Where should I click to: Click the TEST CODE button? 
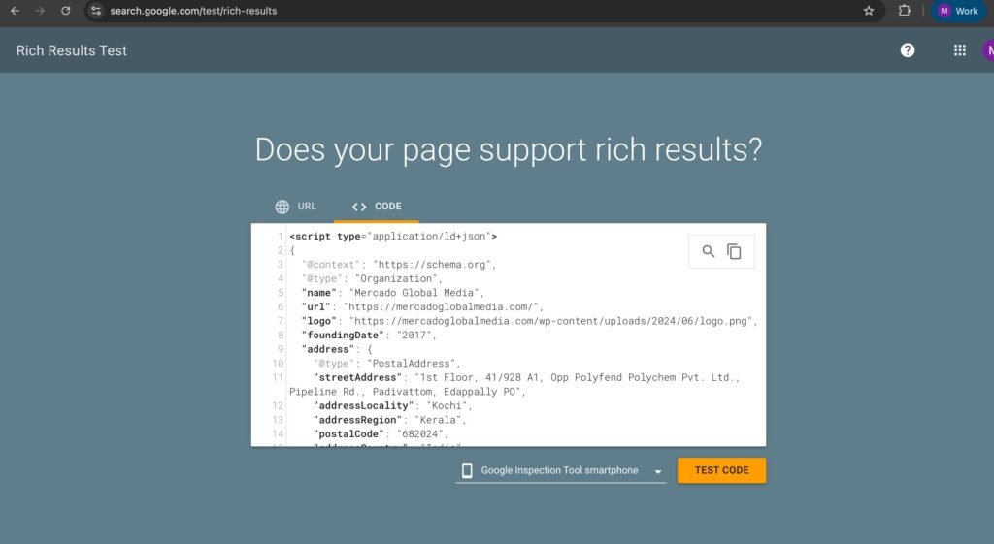pos(721,470)
